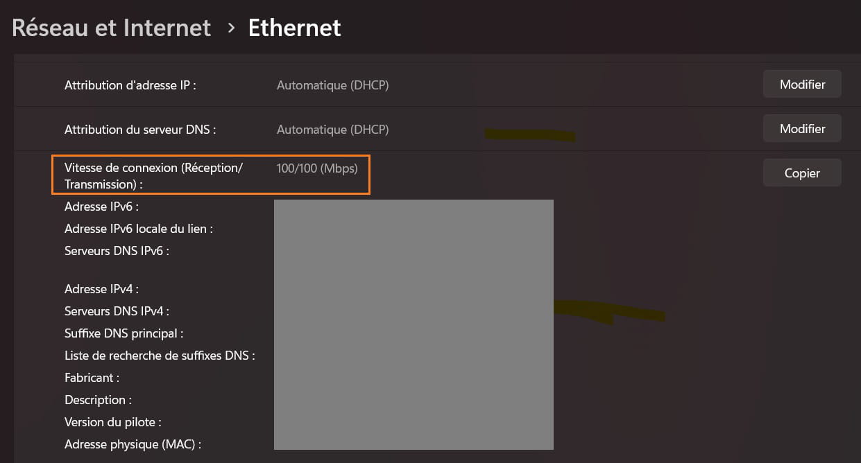Click the breadcrumb chevron arrow separator
Screen dimensions: 861x463
(x=231, y=28)
